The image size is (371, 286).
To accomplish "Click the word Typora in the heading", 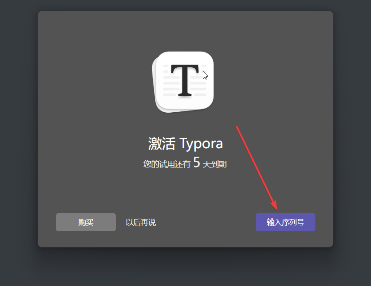I will (201, 144).
